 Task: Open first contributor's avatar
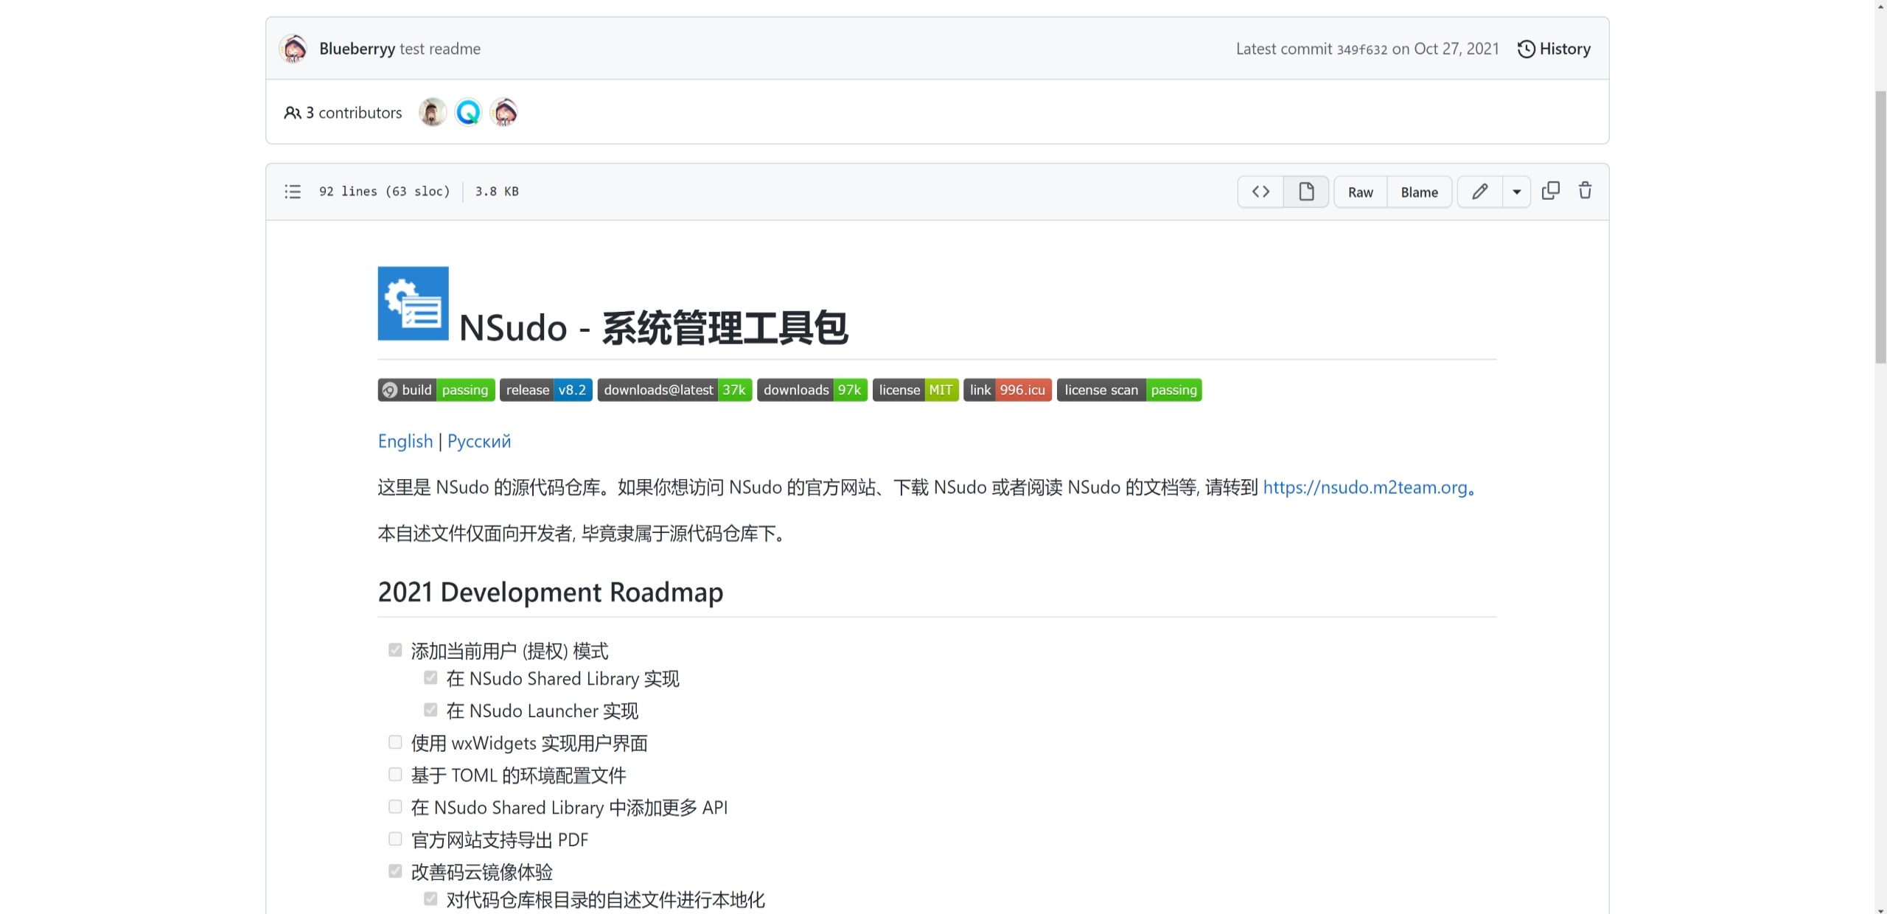click(x=432, y=112)
